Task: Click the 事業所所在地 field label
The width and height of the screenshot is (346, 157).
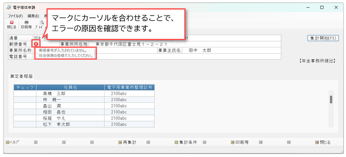Action: pyautogui.click(x=74, y=44)
